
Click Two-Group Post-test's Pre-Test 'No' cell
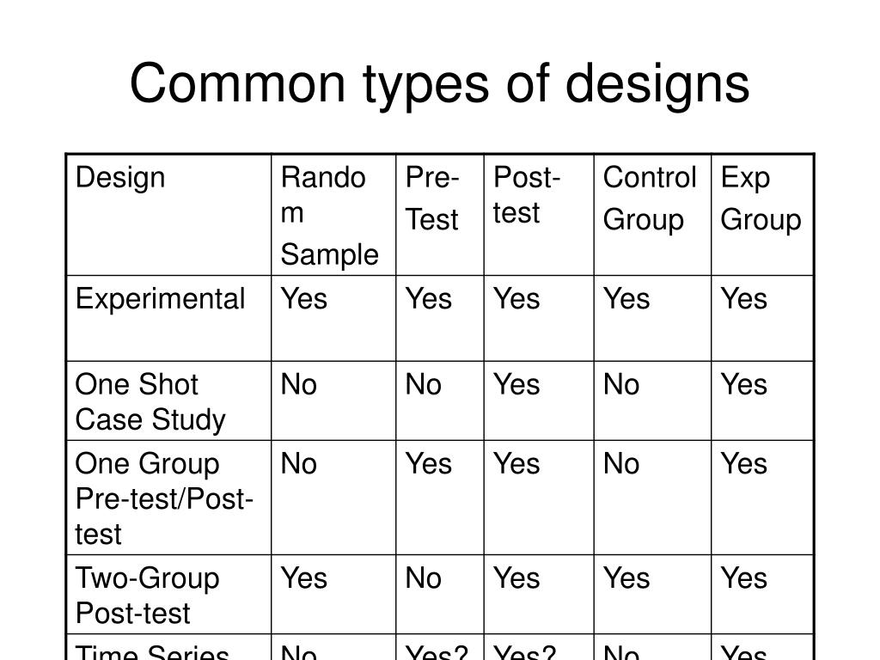pos(440,595)
